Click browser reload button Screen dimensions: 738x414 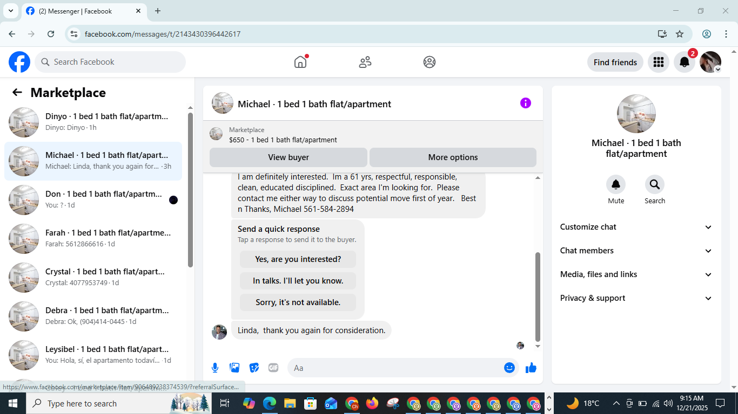[51, 34]
